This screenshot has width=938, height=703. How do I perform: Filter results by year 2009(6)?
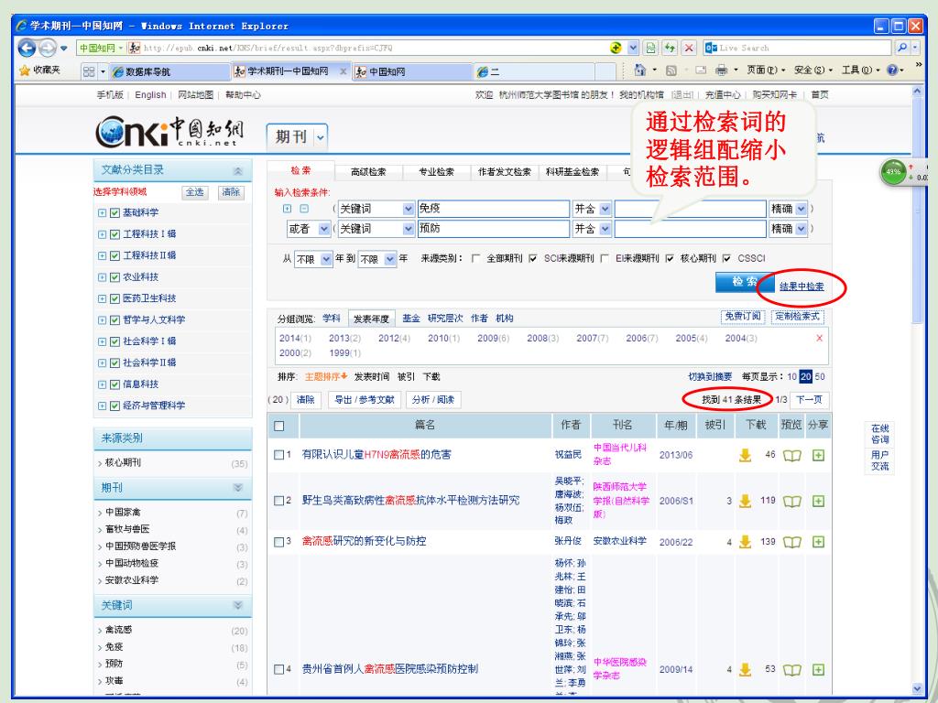tap(493, 339)
